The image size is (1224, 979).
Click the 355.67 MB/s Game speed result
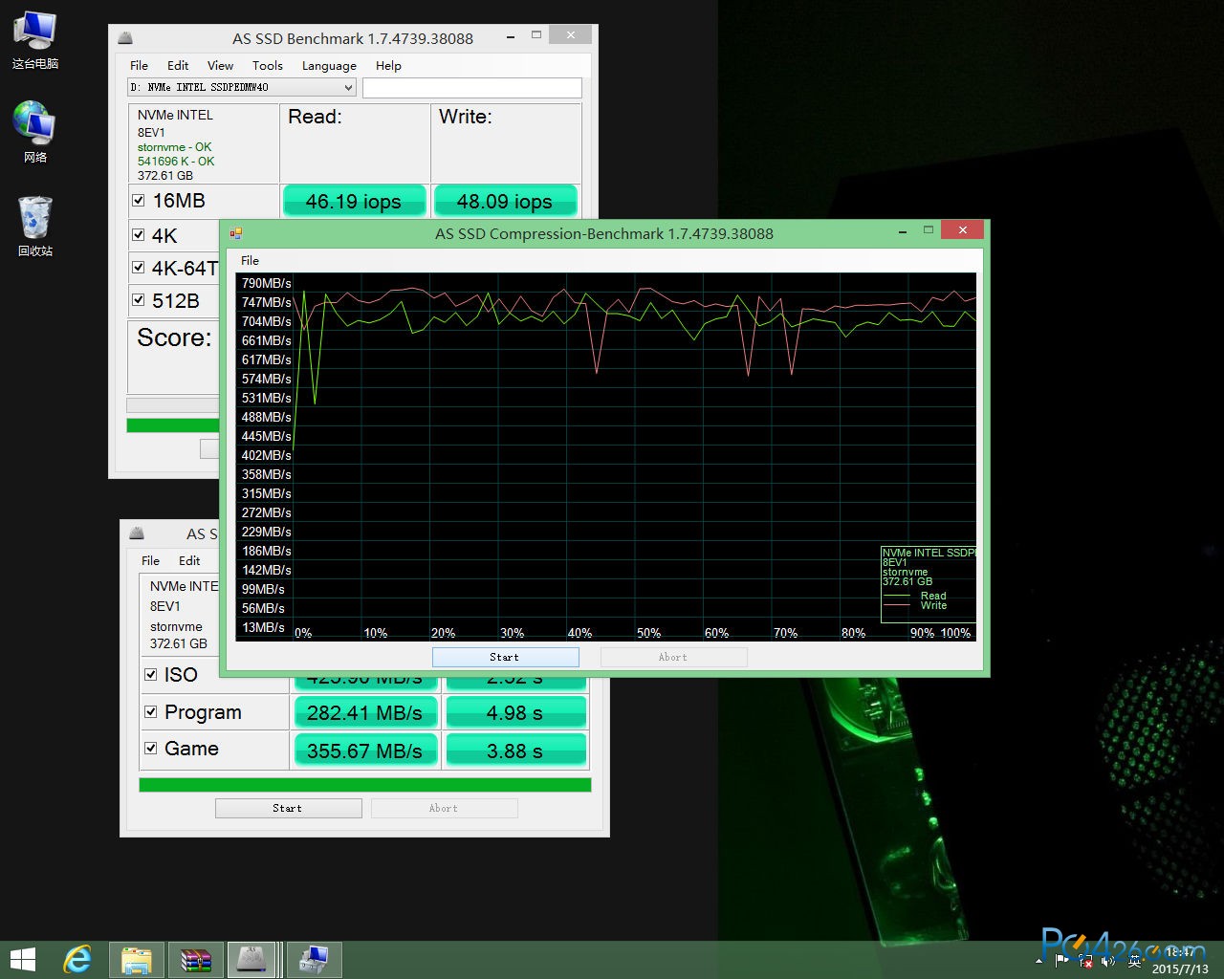(x=364, y=751)
